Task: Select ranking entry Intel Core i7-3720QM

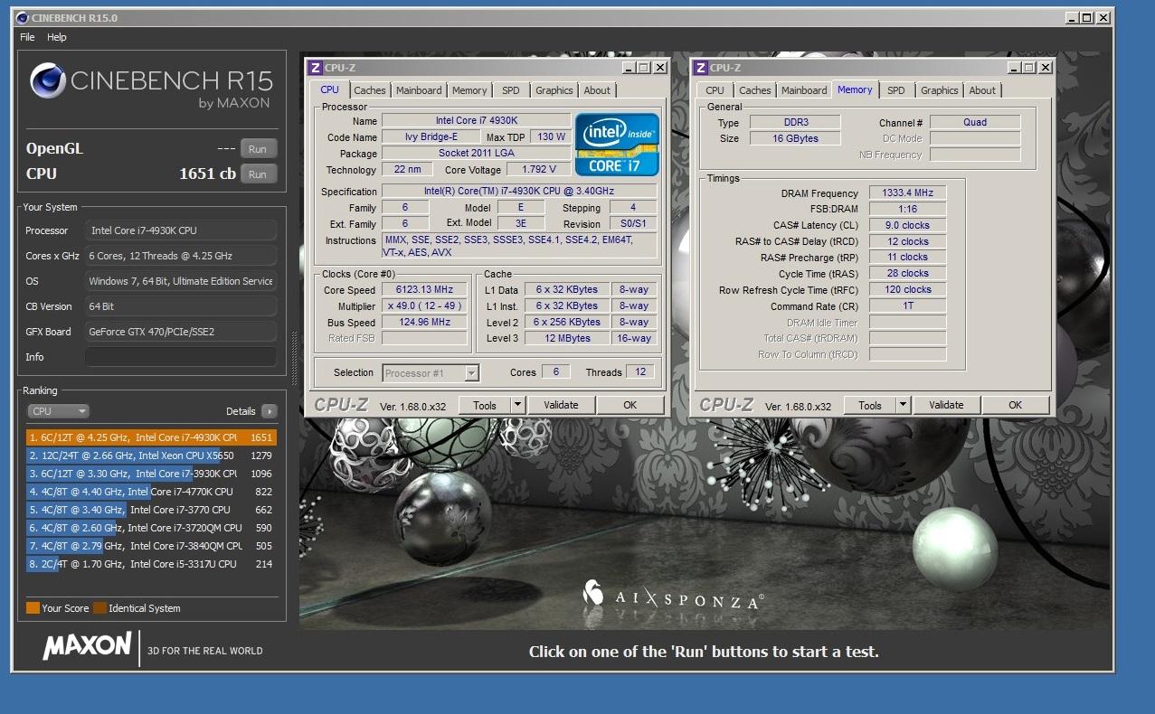Action: tap(151, 528)
